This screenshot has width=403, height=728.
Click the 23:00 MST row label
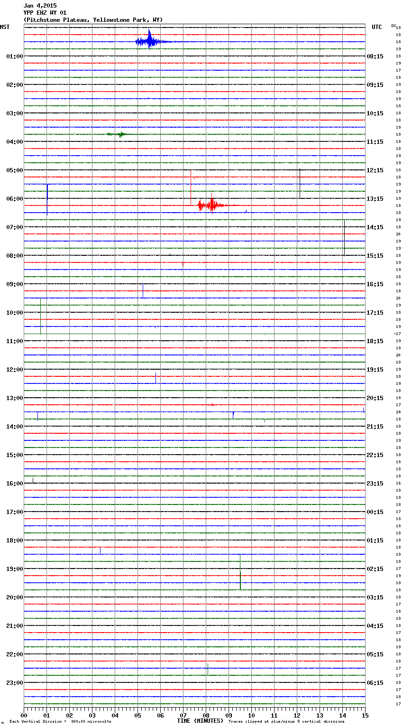(x=14, y=683)
